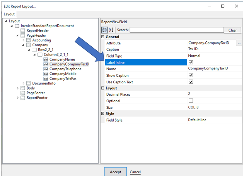The width and height of the screenshot is (244, 176).
Task: Click the Column2_2_1_1 container icon
Action: [x=40, y=55]
